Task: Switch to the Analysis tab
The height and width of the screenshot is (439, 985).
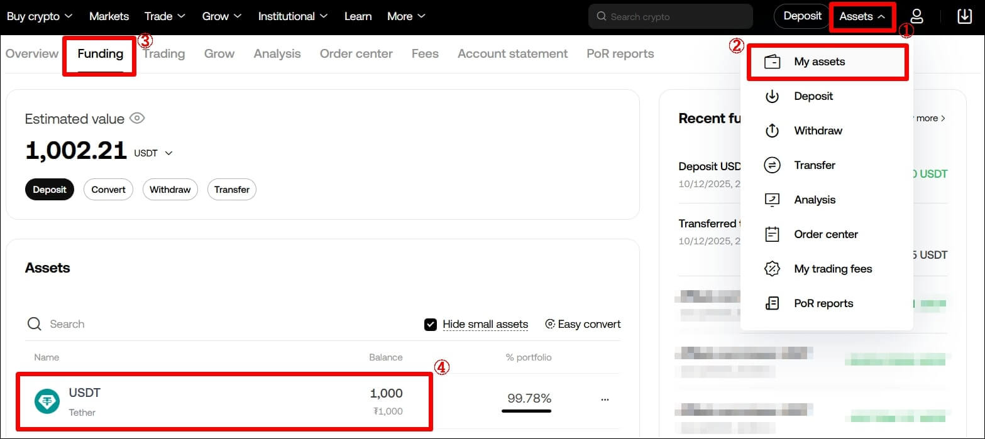Action: [277, 53]
